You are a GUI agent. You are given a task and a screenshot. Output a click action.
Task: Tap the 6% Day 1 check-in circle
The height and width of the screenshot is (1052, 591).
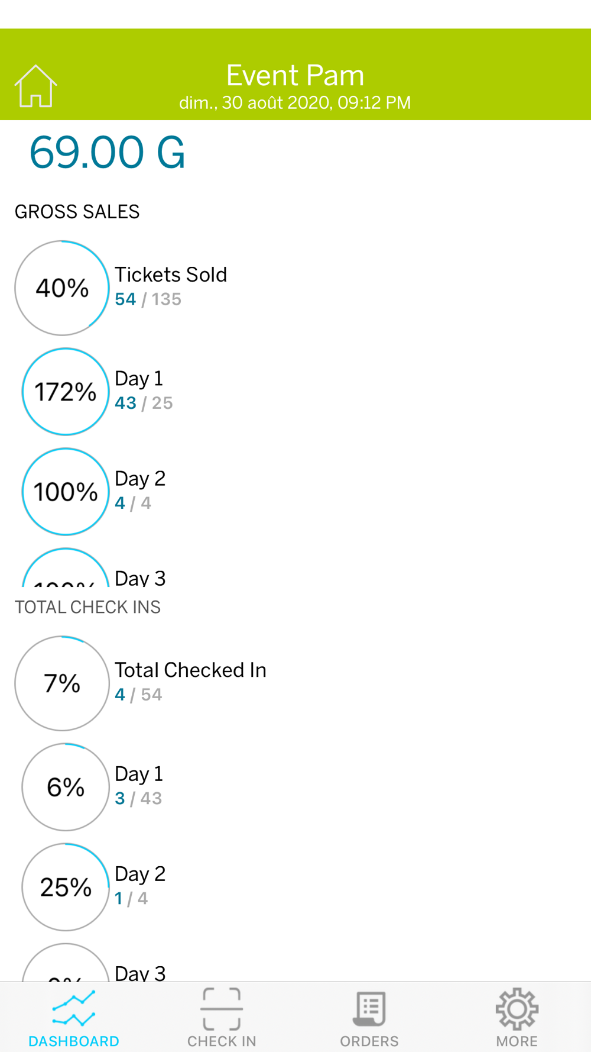66,787
